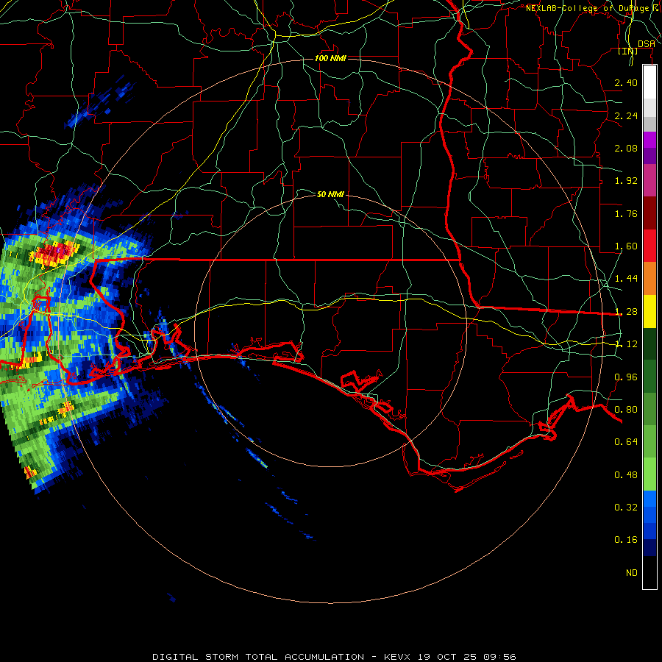Select the 1.12 legend value
662x662 pixels.
coord(626,344)
